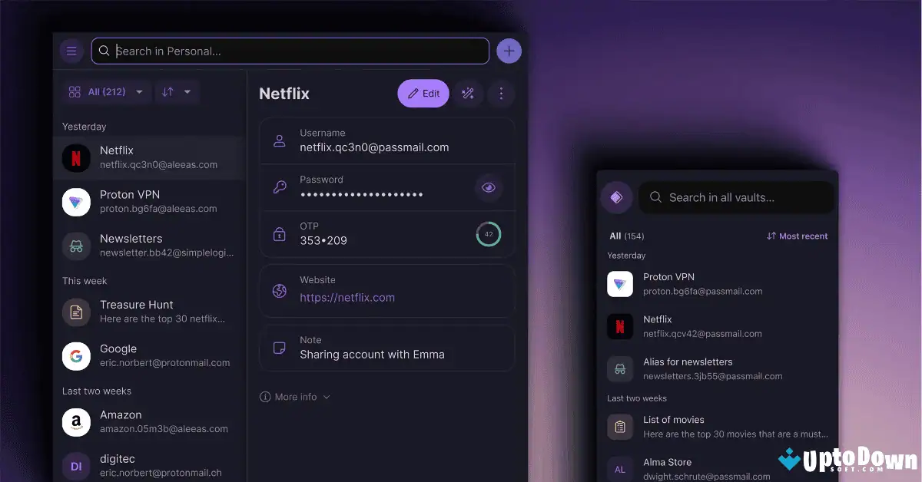The image size is (922, 482).
Task: Click the note icon beside the sharing note
Action: click(x=279, y=348)
